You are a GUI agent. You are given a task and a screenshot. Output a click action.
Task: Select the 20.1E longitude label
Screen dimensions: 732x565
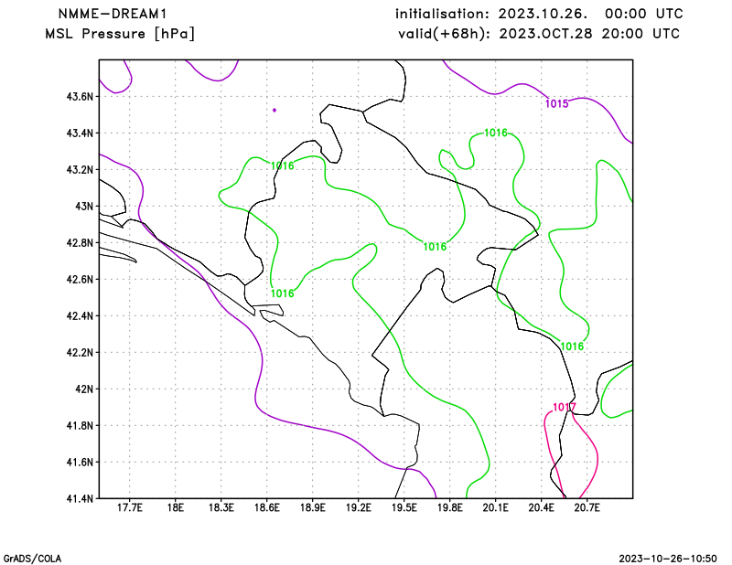496,507
